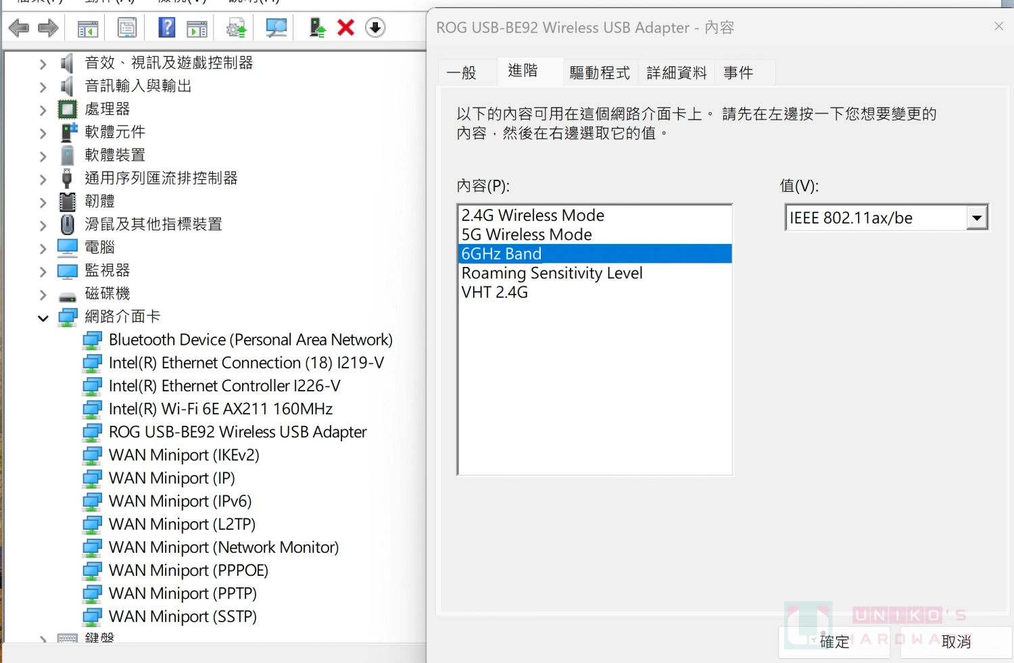Click icon beside WAN Miniport (SSTP)
Image resolution: width=1014 pixels, height=663 pixels.
tap(92, 617)
